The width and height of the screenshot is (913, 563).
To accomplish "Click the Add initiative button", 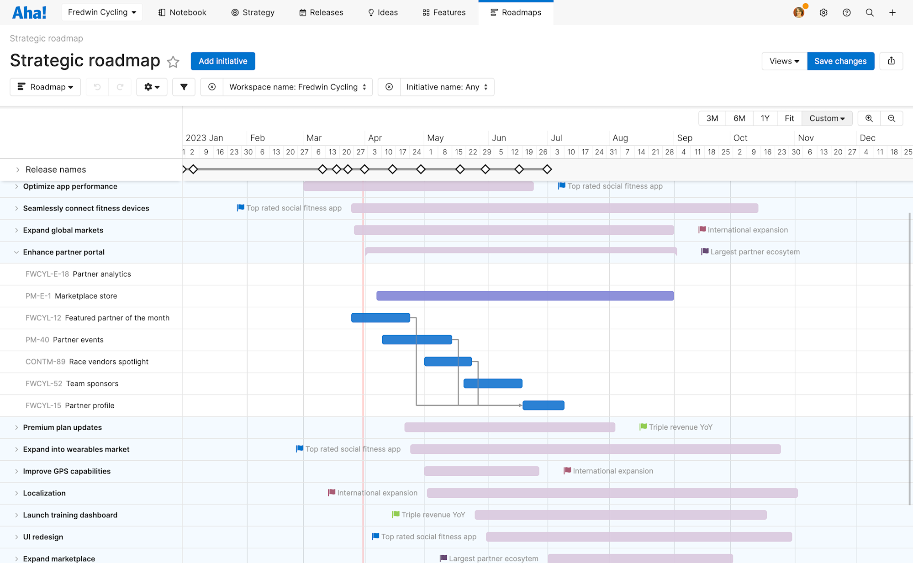I will click(x=223, y=61).
